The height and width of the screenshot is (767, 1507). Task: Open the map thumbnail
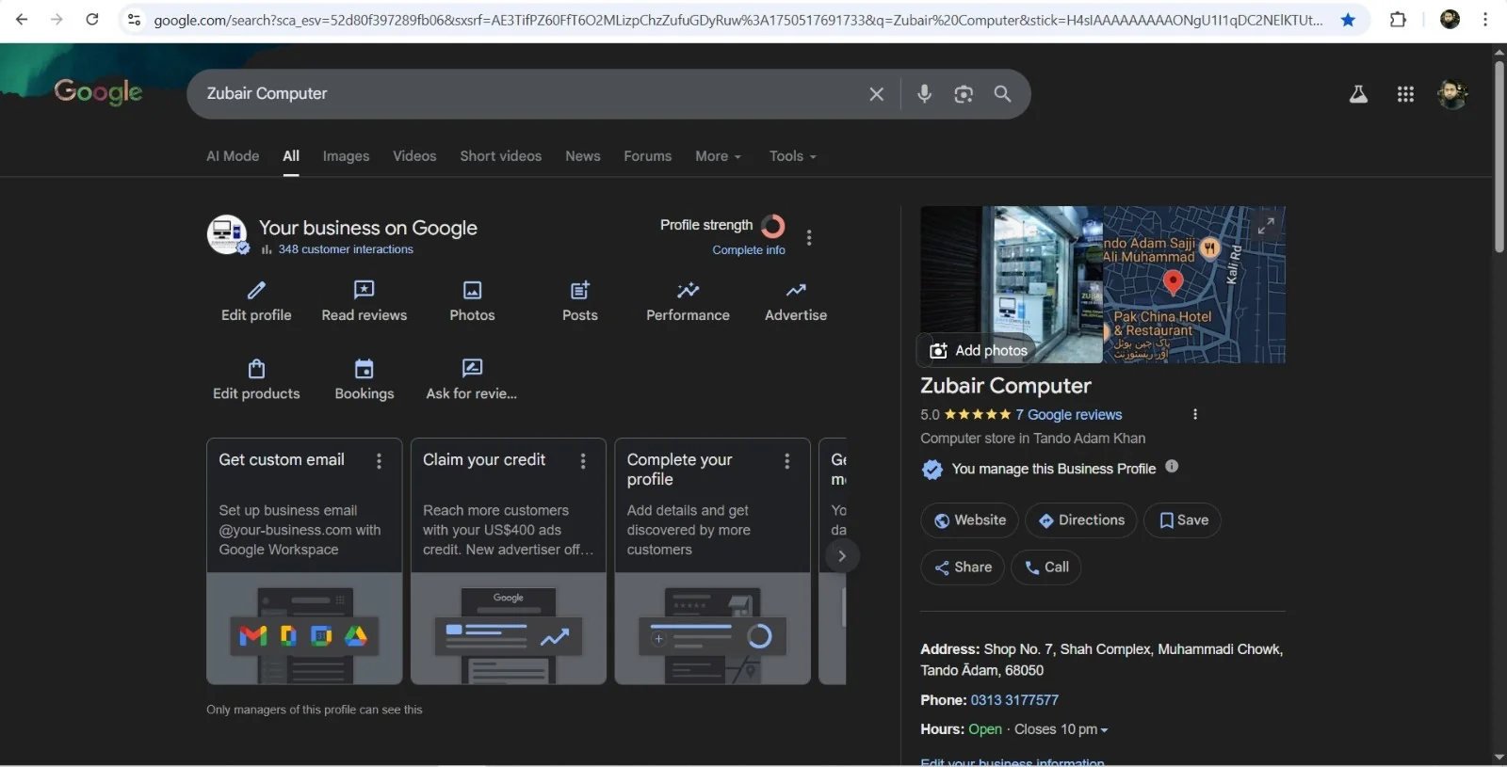[1194, 284]
